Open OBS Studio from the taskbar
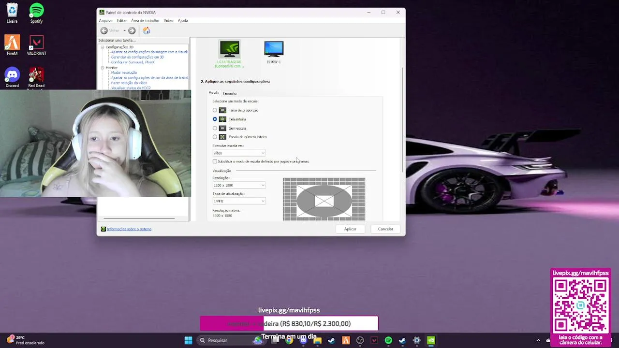Viewport: 619px width, 348px height. [x=360, y=340]
